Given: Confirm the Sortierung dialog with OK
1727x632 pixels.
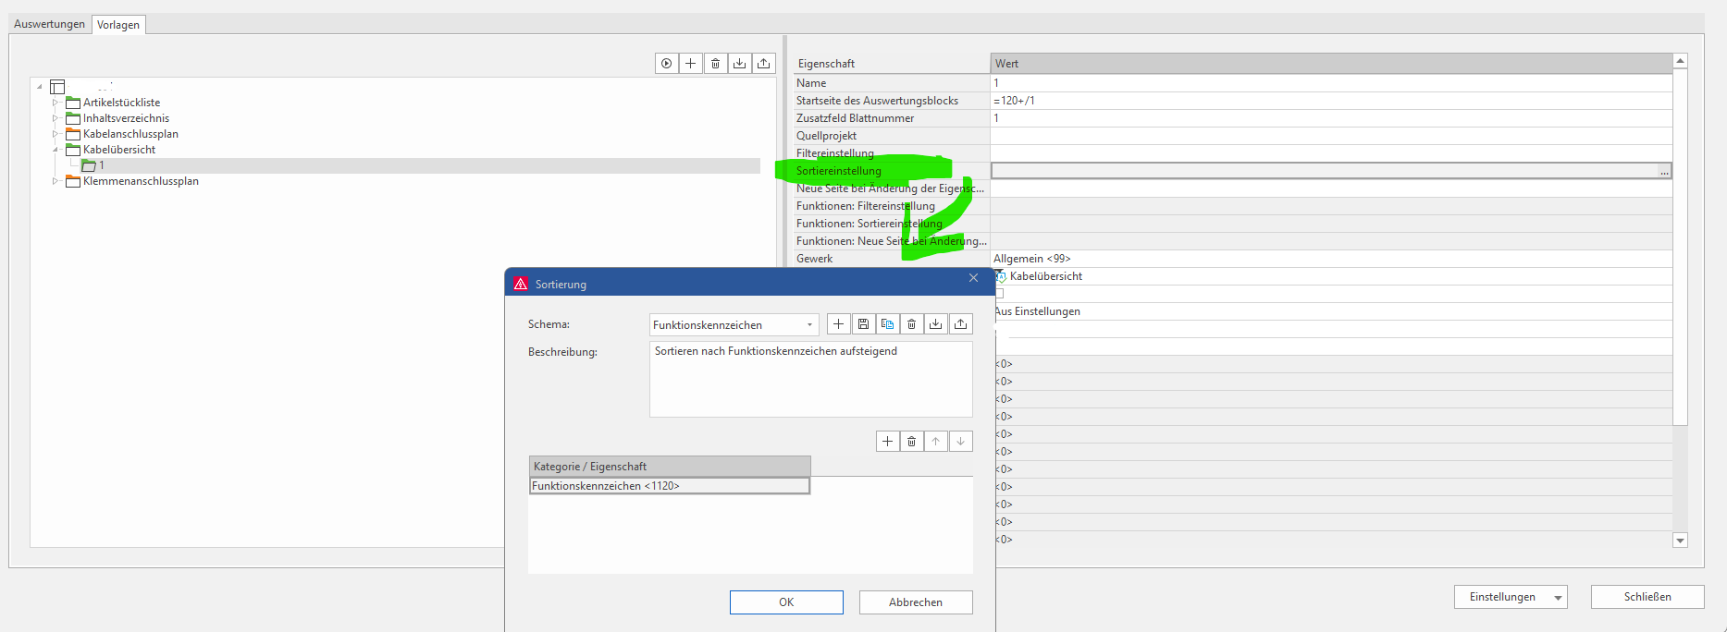Looking at the screenshot, I should point(786,602).
